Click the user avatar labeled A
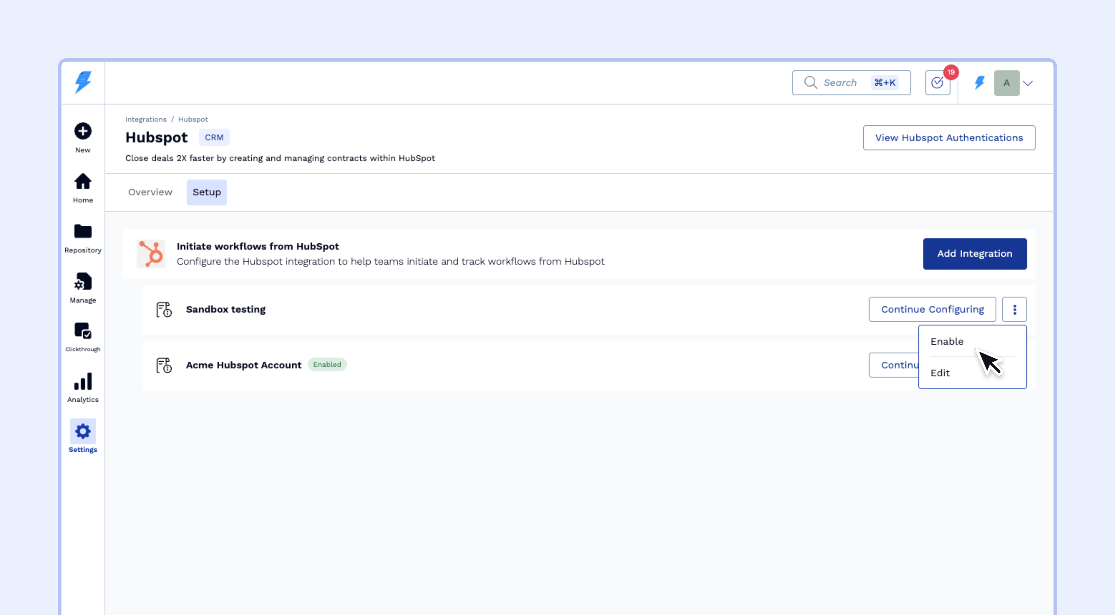The image size is (1115, 615). click(x=1007, y=83)
